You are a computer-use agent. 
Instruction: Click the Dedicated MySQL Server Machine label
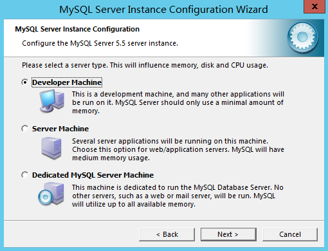coord(93,175)
